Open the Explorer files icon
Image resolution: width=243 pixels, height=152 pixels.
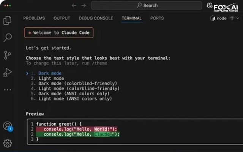tap(8, 20)
